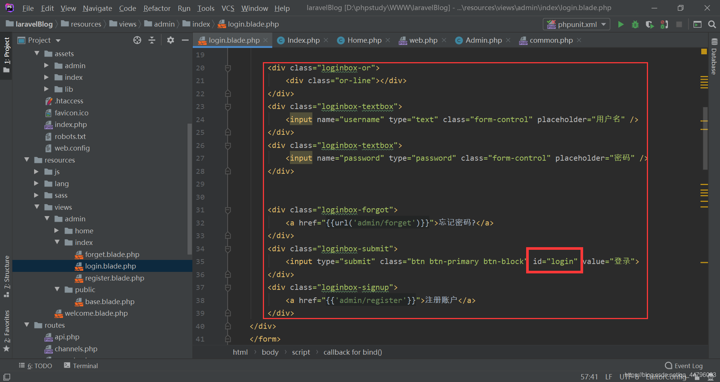
Task: Close the Admin.php tab
Action: pos(508,40)
